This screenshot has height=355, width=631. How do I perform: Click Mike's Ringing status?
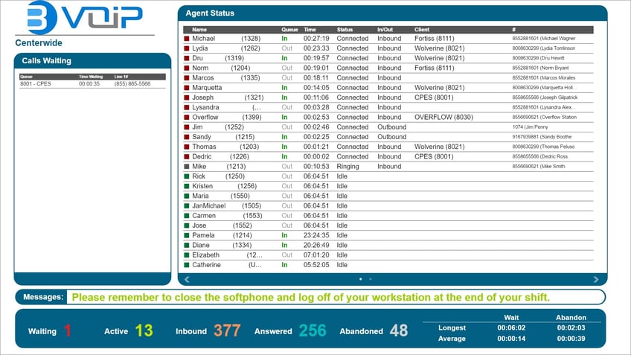click(347, 167)
